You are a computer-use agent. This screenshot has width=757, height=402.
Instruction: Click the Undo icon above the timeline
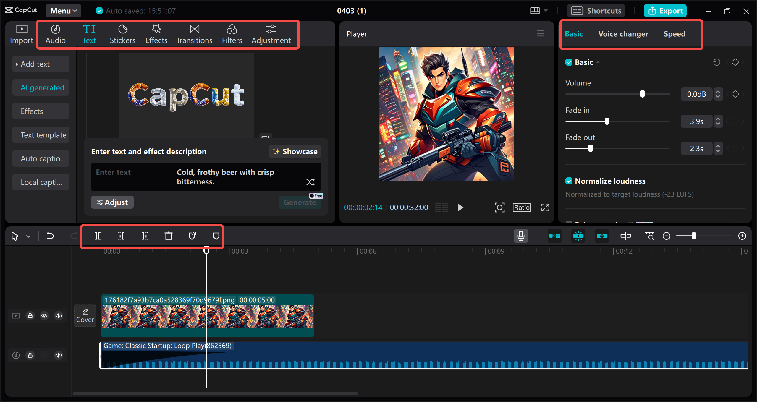pos(50,236)
